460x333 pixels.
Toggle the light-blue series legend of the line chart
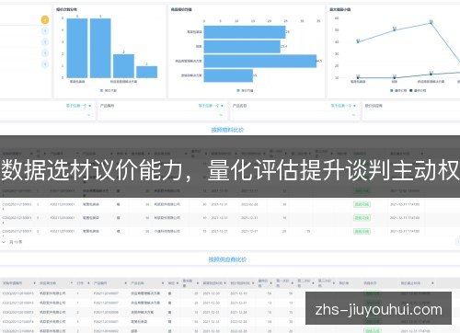[398, 90]
